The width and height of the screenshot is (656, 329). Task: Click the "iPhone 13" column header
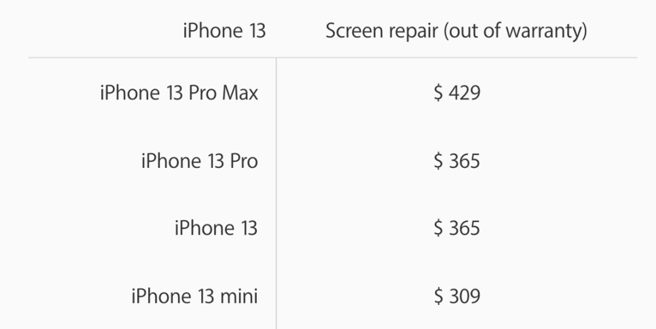(x=224, y=31)
